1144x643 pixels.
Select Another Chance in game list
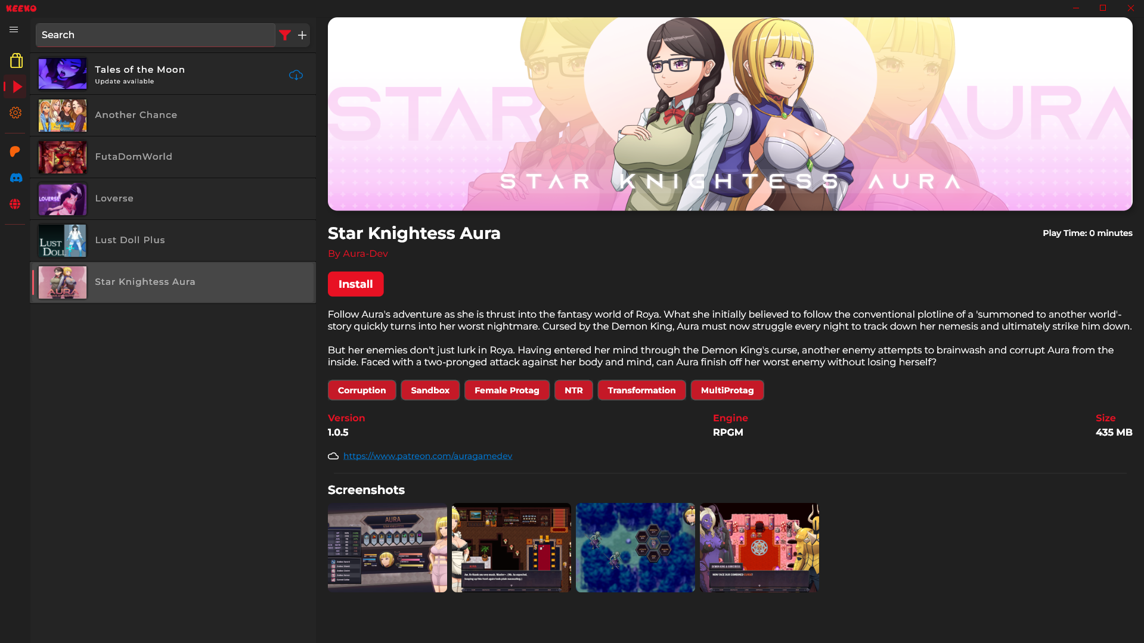point(173,116)
